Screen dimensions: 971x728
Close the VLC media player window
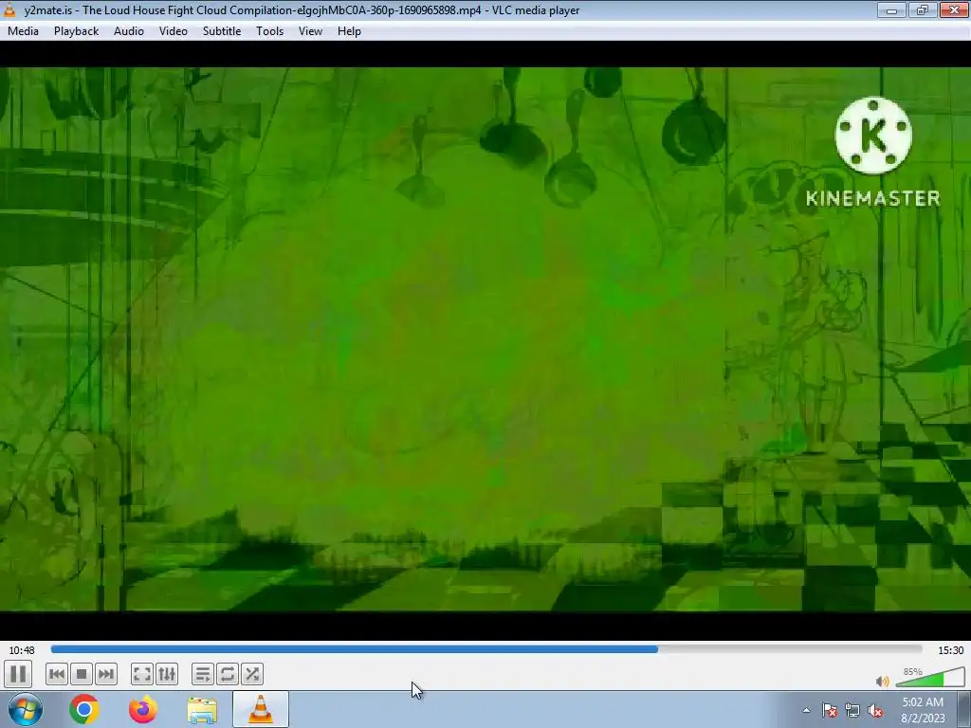[x=954, y=9]
